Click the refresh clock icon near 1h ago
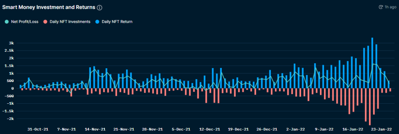This screenshot has width=399, height=134. click(381, 7)
